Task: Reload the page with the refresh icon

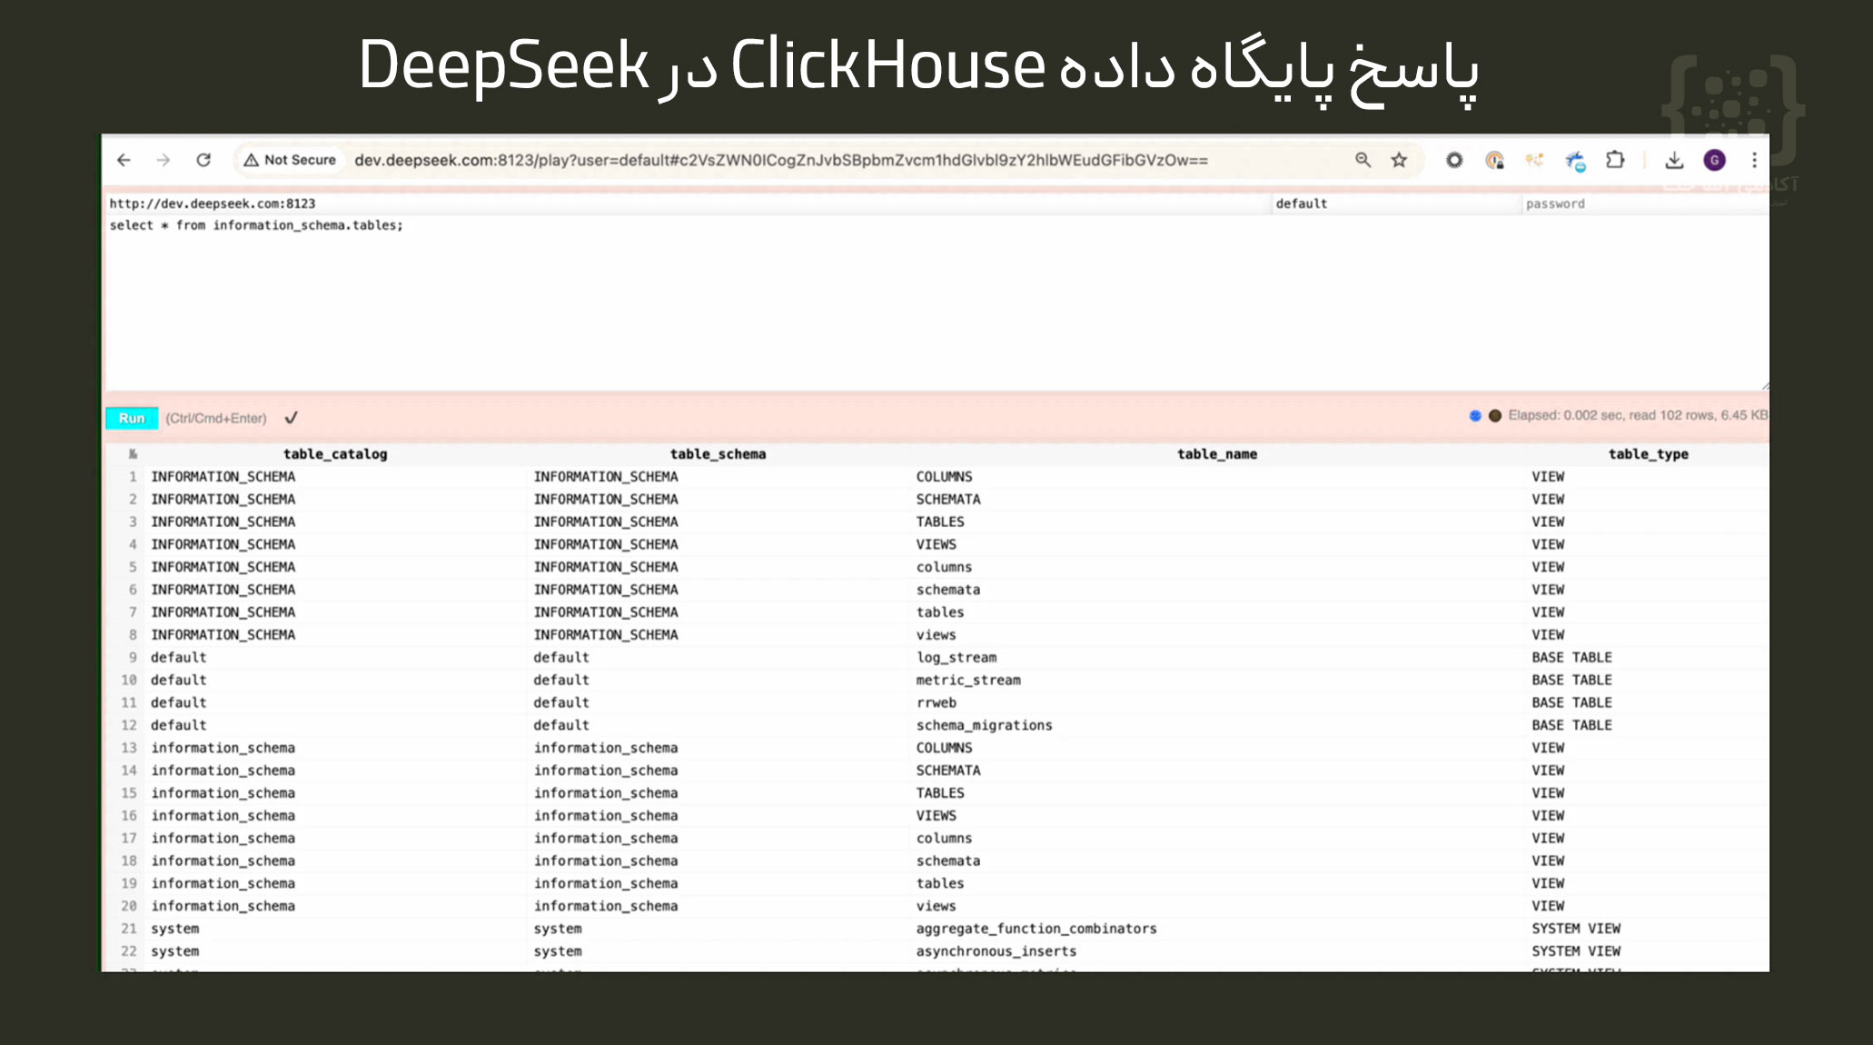Action: coord(203,160)
